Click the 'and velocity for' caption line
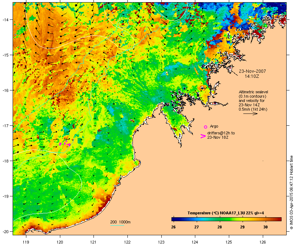Image resolution: width=296 pixels, height=245 pixels. click(252, 101)
